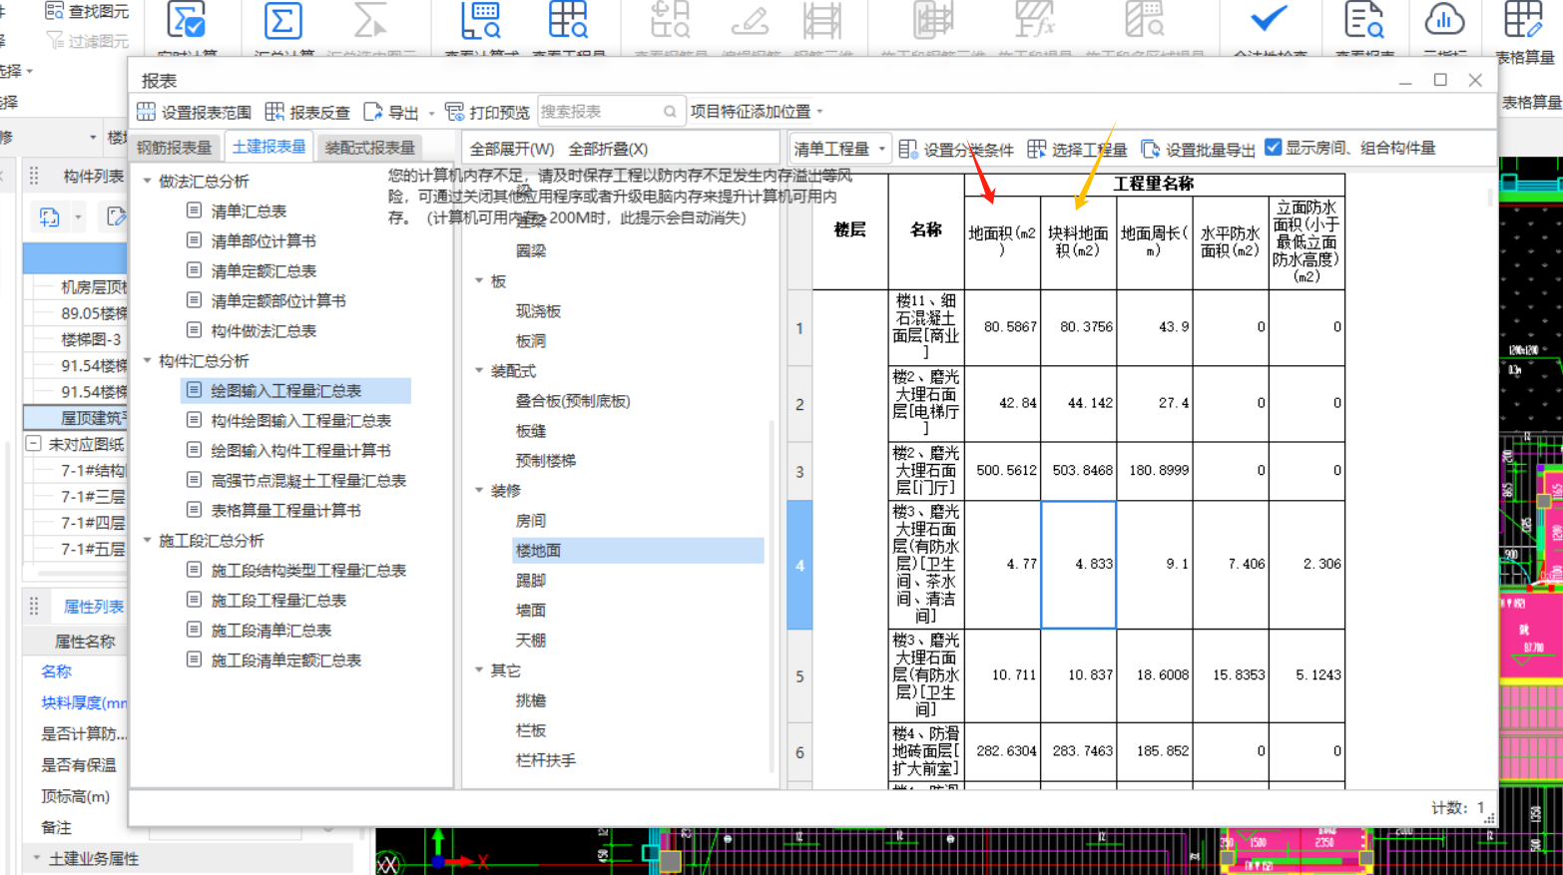1563x875 pixels.
Task: Click 设置批量导出 button
Action: pyautogui.click(x=1198, y=149)
